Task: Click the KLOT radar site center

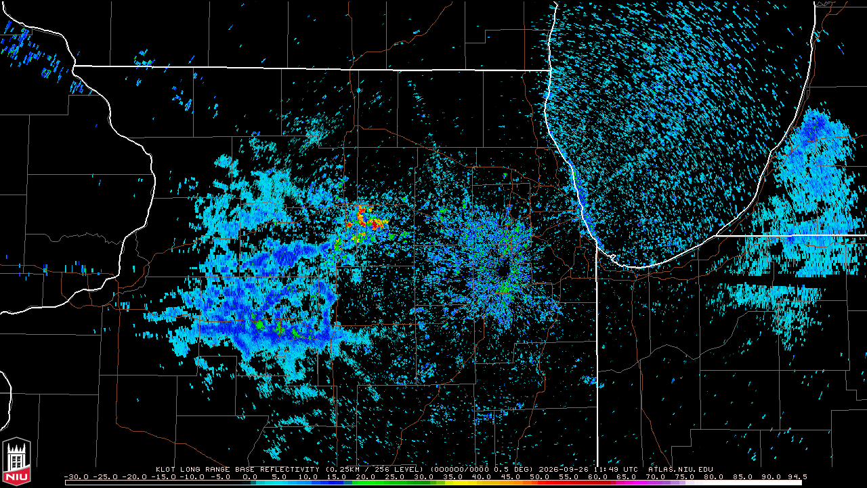Action: coord(503,271)
